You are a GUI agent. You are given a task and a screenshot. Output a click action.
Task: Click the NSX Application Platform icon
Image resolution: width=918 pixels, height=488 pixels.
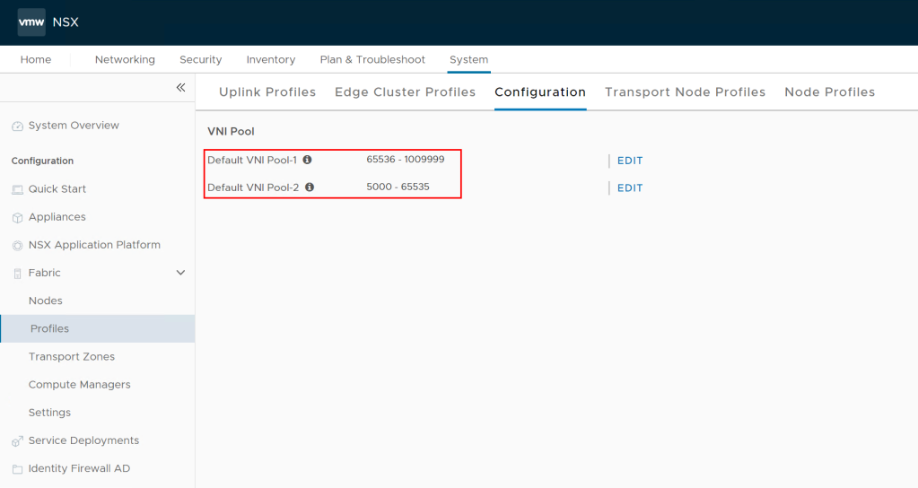pos(18,245)
